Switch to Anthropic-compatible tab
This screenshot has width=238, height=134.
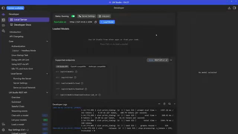(x=97, y=67)
